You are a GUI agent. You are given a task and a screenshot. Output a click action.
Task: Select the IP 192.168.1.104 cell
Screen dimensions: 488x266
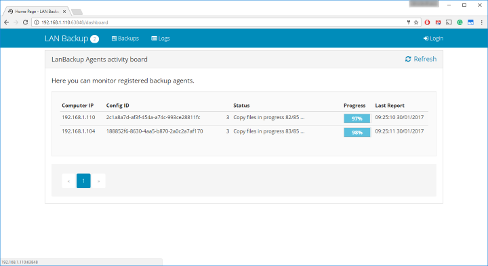[79, 131]
